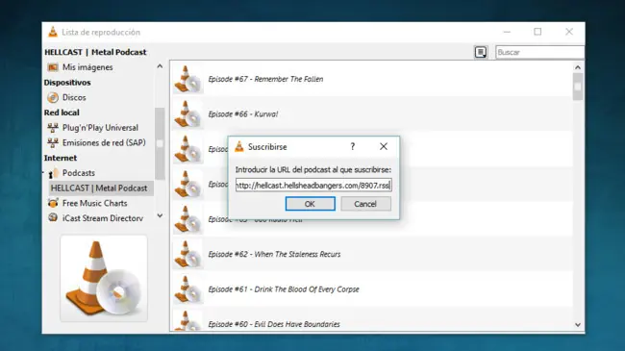
Task: Select Podcasts under Internet
Action: 79,173
